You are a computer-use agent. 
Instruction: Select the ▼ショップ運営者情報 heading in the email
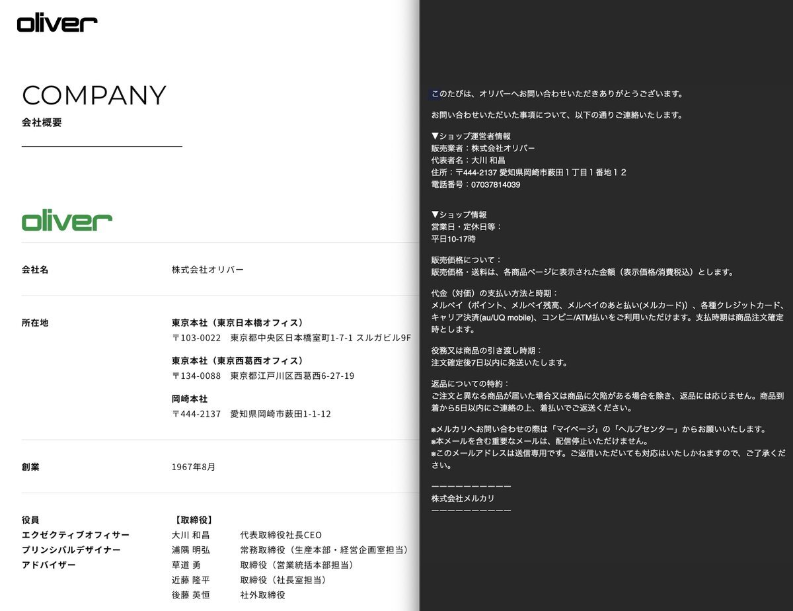471,136
